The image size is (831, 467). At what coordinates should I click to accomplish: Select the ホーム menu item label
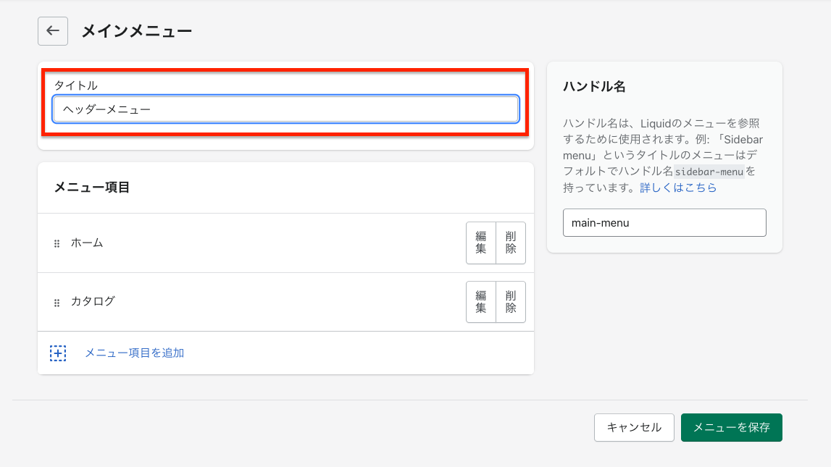87,243
